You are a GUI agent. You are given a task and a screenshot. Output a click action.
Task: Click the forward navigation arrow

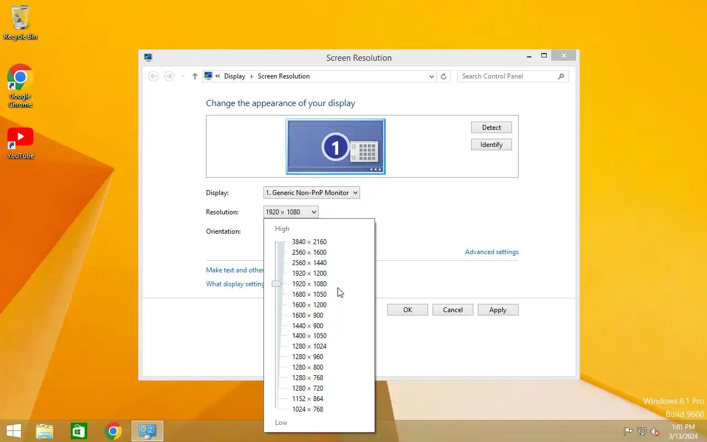(169, 76)
